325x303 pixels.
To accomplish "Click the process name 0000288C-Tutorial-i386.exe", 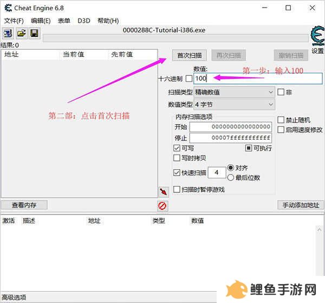I will 164,30.
